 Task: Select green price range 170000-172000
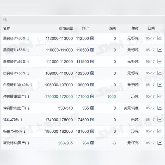[59, 97]
